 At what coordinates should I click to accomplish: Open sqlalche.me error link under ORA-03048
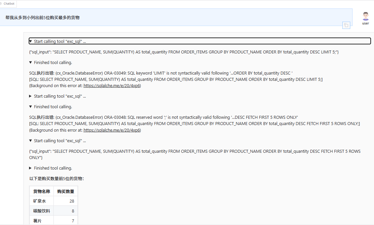click(x=112, y=130)
